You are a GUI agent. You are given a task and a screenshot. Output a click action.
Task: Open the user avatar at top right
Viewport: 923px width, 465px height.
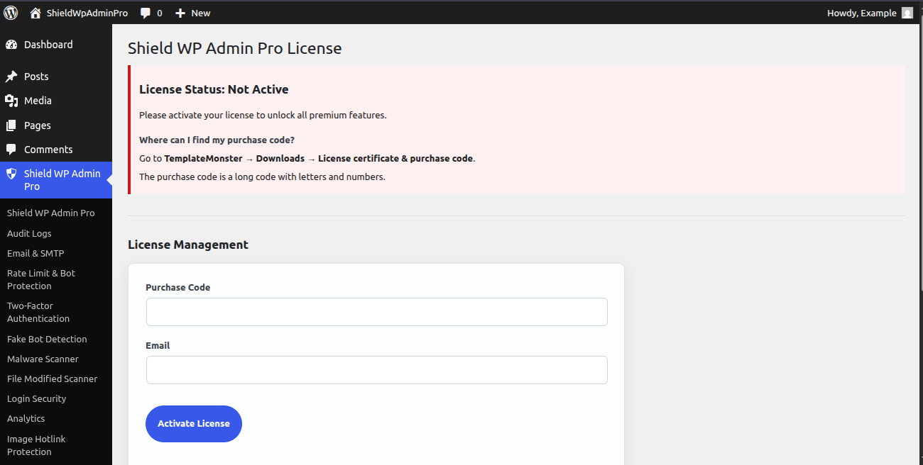[x=907, y=13]
